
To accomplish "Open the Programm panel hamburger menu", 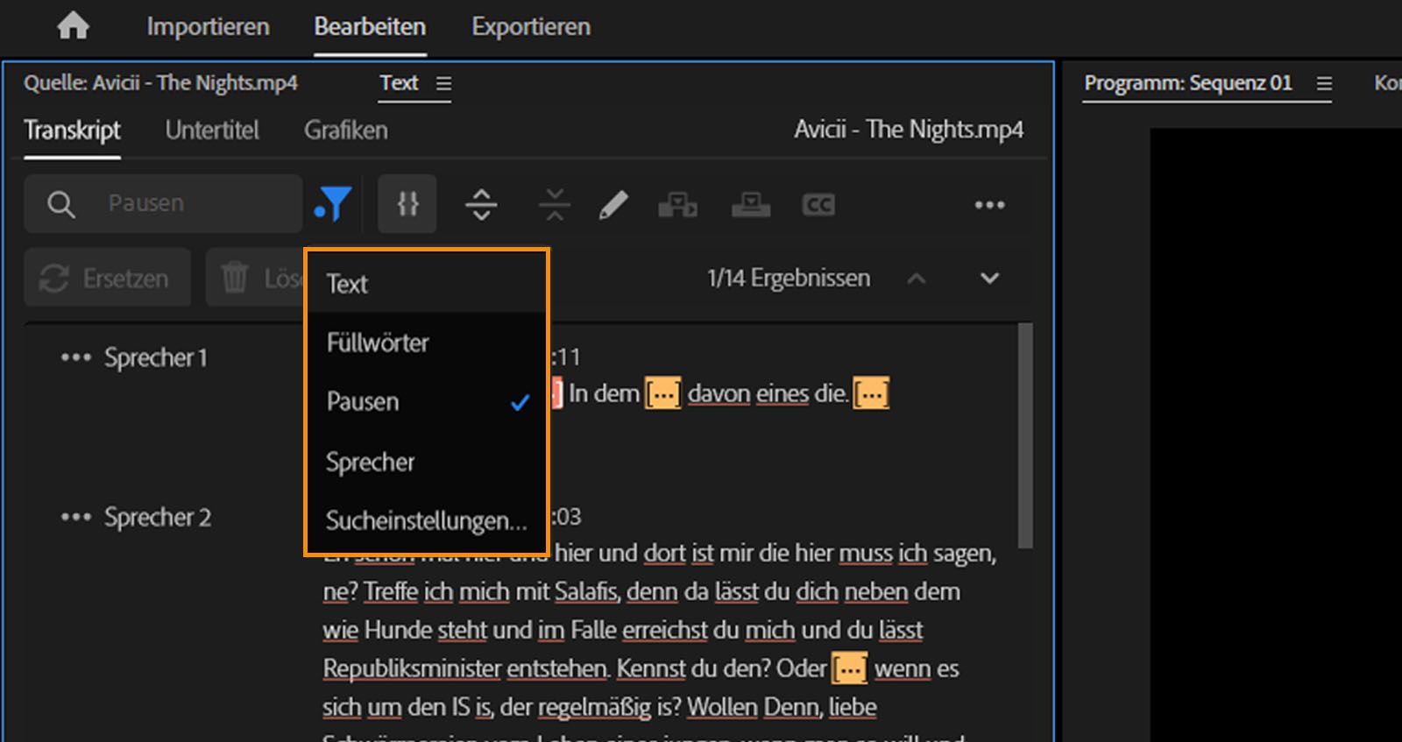I will click(1325, 84).
